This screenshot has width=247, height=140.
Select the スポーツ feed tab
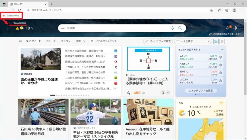click(81, 41)
